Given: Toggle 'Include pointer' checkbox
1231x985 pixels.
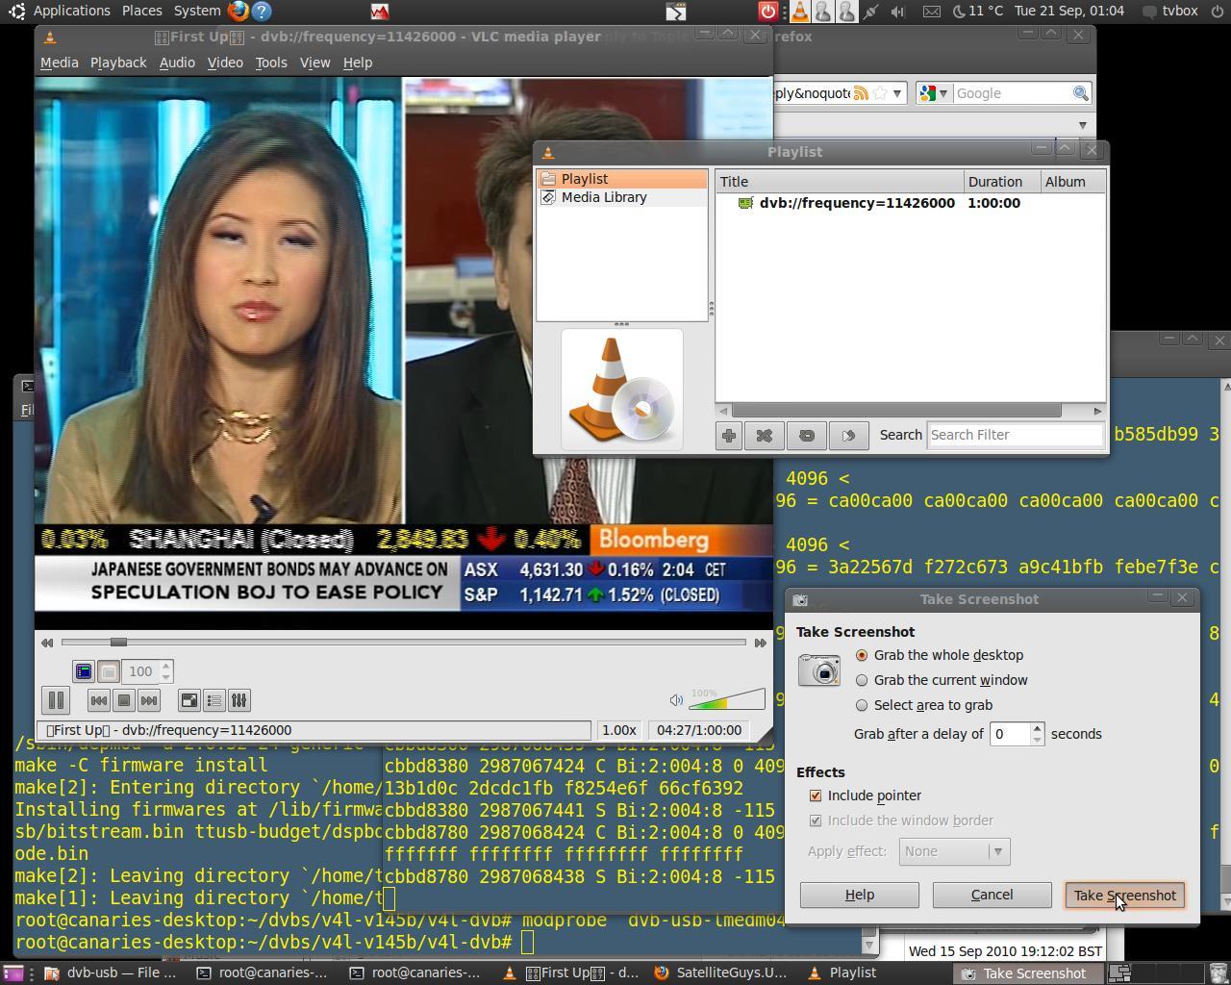Looking at the screenshot, I should pyautogui.click(x=816, y=796).
